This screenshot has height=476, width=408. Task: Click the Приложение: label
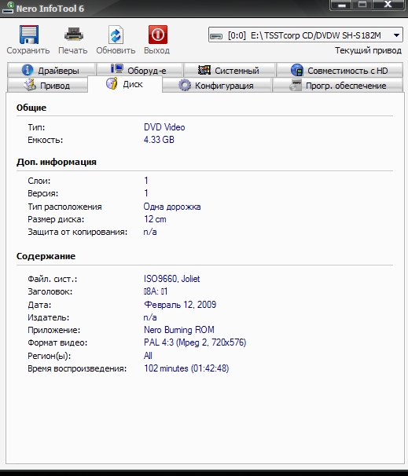click(x=54, y=330)
